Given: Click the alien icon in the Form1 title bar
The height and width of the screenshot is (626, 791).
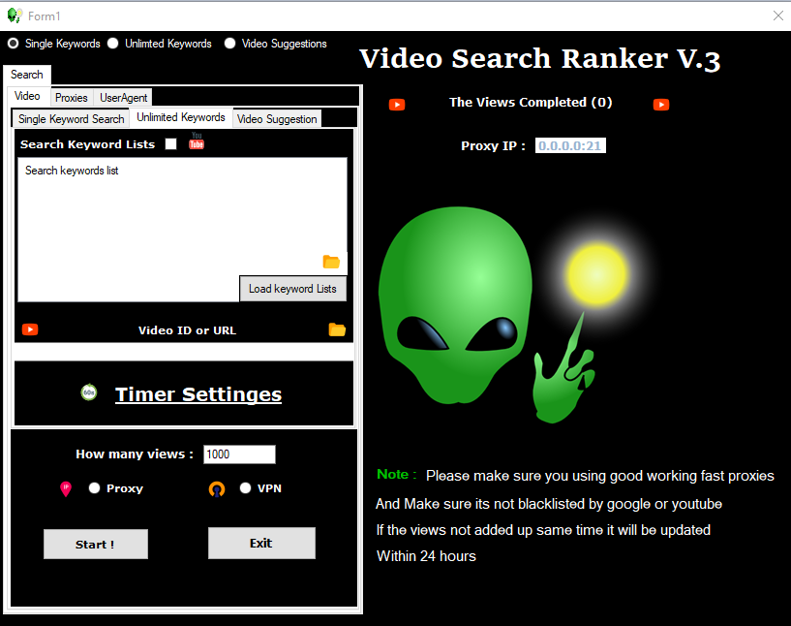Looking at the screenshot, I should point(14,15).
